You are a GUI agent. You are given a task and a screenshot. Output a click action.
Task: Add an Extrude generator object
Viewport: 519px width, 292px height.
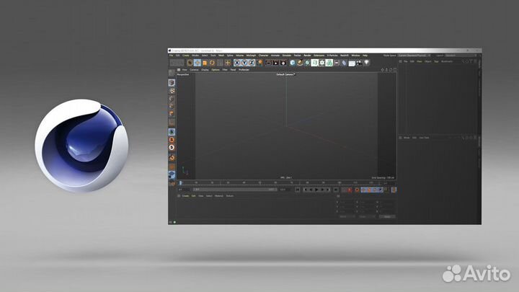click(314, 63)
